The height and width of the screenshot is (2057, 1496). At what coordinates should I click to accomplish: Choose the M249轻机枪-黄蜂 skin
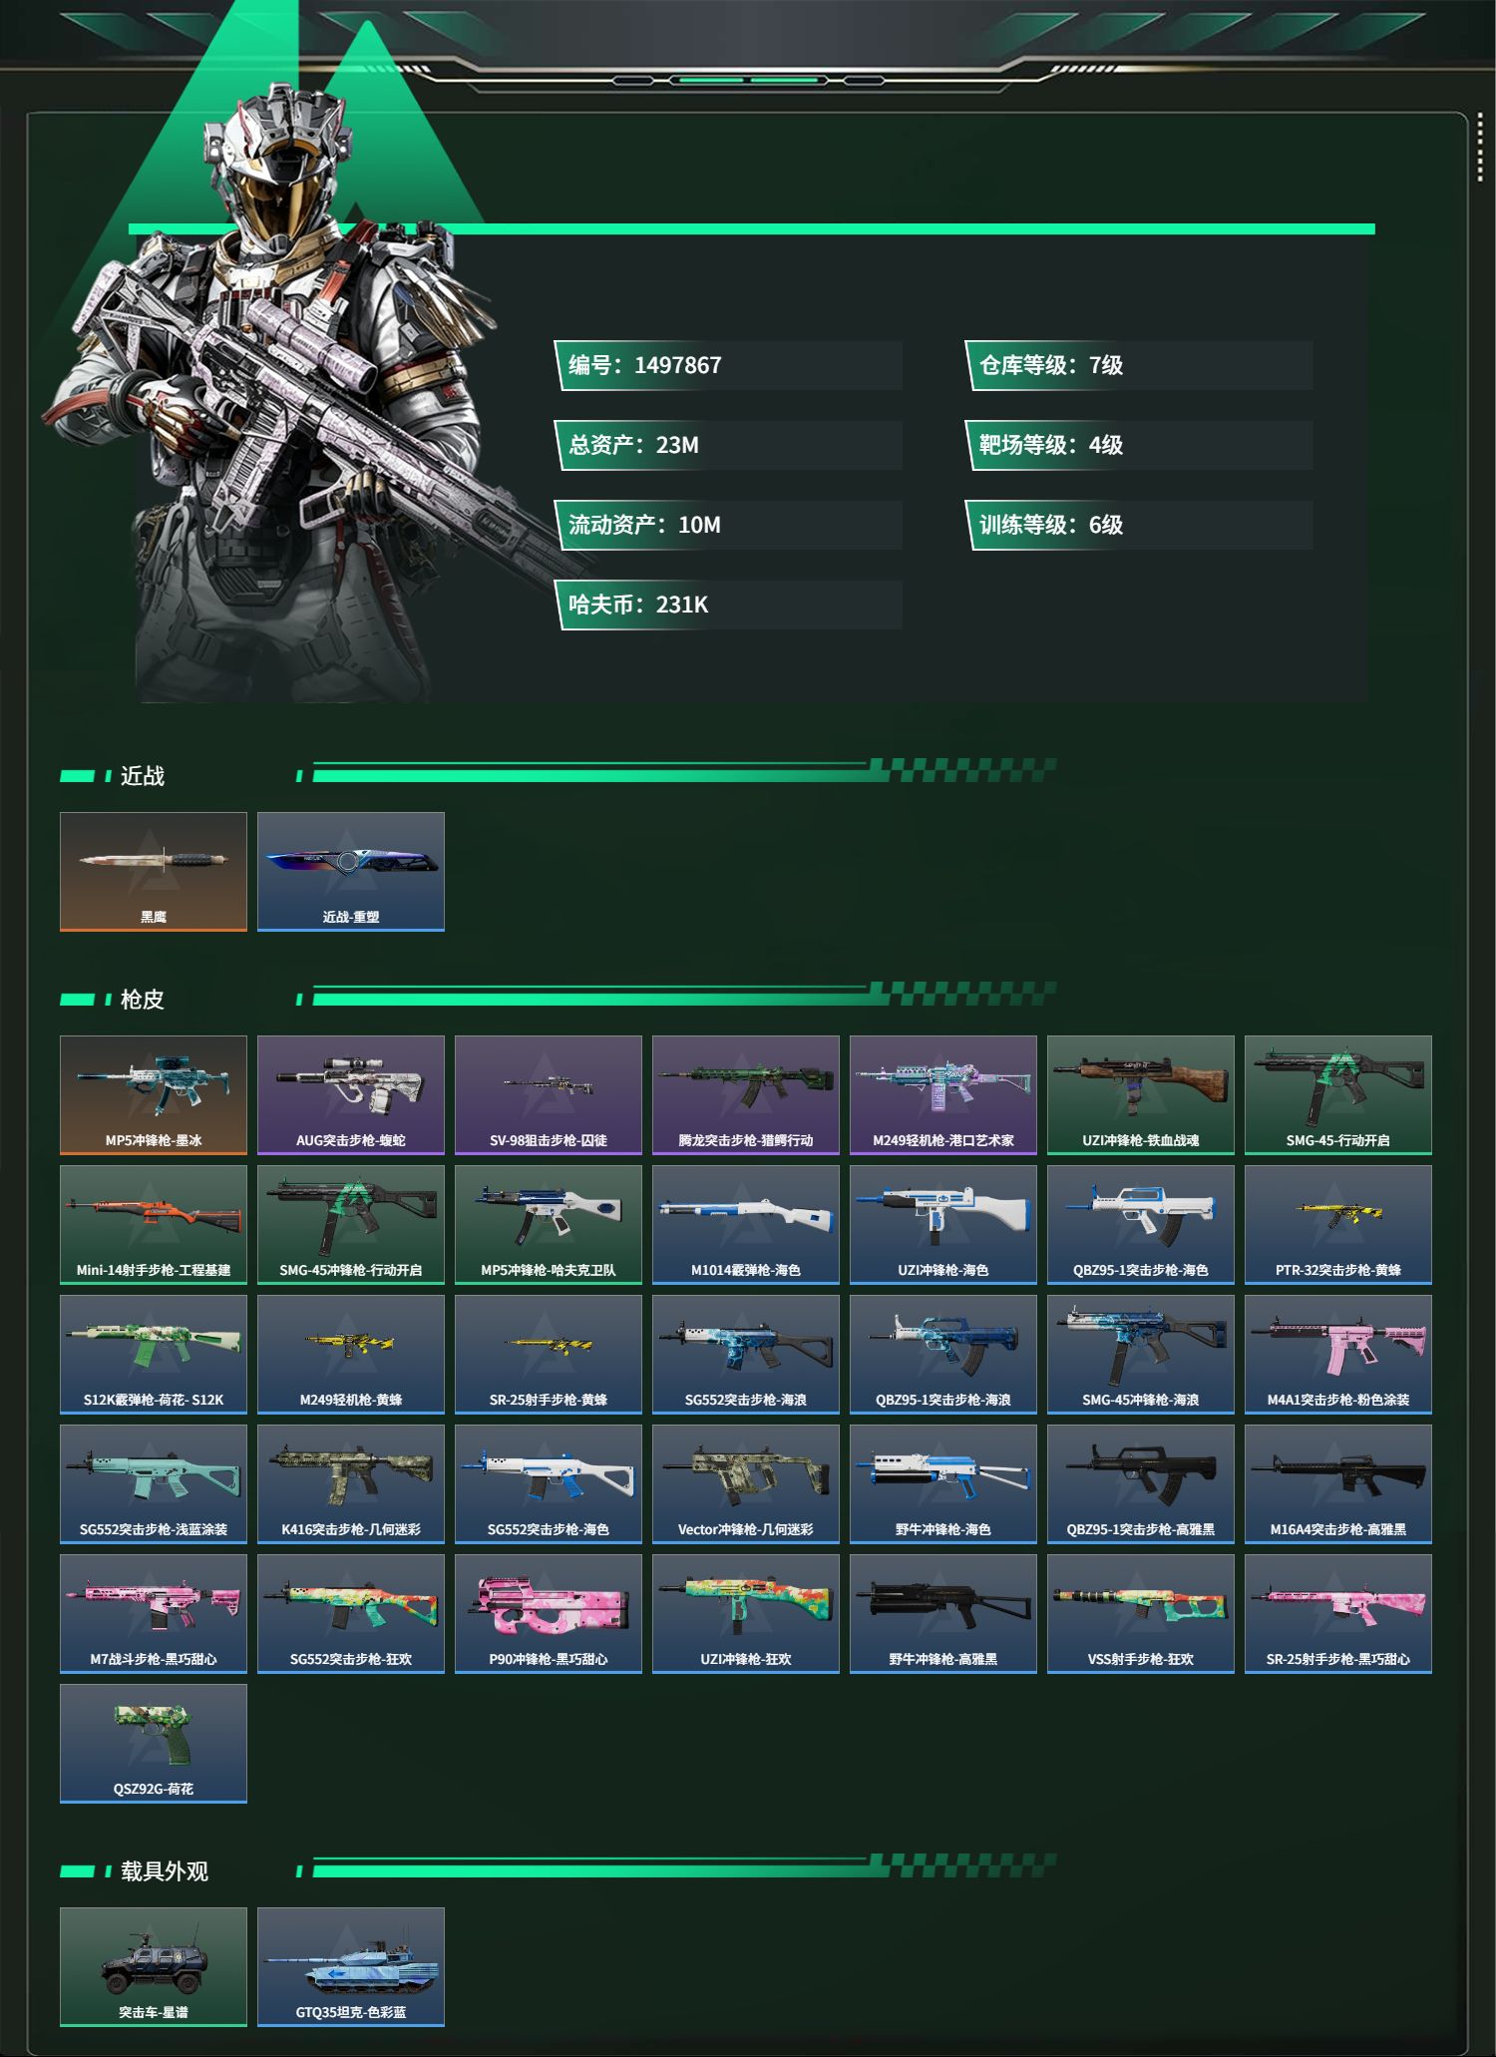351,1355
